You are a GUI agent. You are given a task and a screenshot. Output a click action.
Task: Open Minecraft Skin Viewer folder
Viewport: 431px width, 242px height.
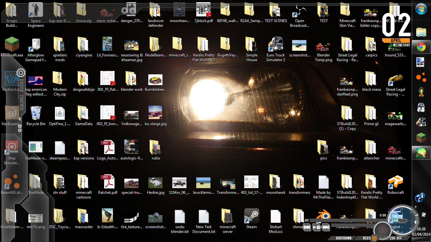coord(347,15)
